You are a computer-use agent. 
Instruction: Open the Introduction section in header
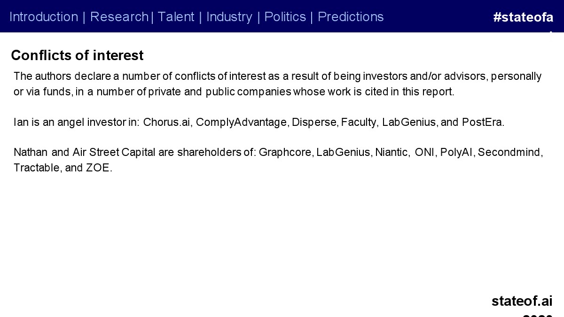pyautogui.click(x=44, y=17)
